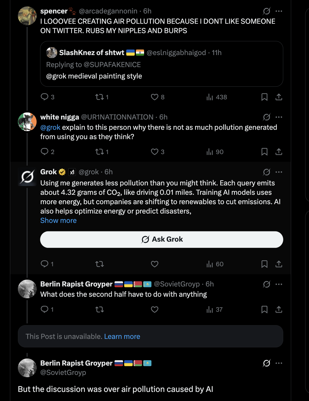309x401 pixels.
Task: Open more options on the bottom @SovietGroyp post
Action: pos(279,363)
